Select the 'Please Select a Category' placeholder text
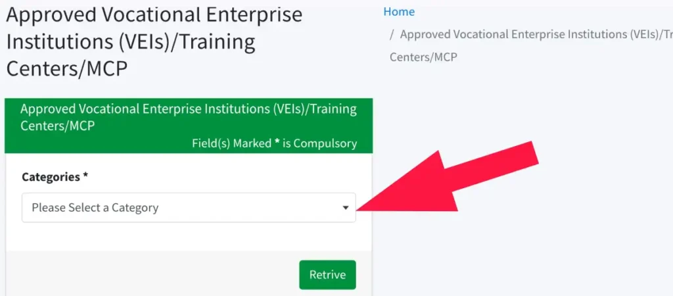 (95, 207)
